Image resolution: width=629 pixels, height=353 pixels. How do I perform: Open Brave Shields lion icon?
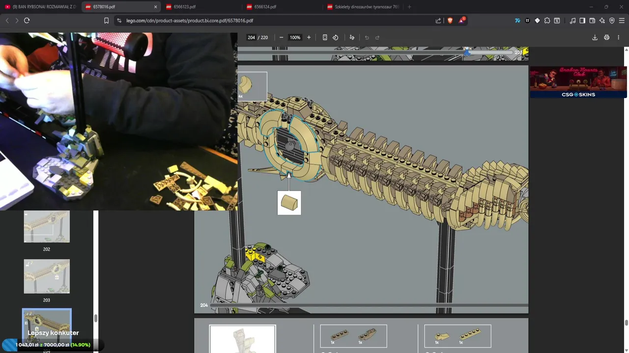click(450, 21)
